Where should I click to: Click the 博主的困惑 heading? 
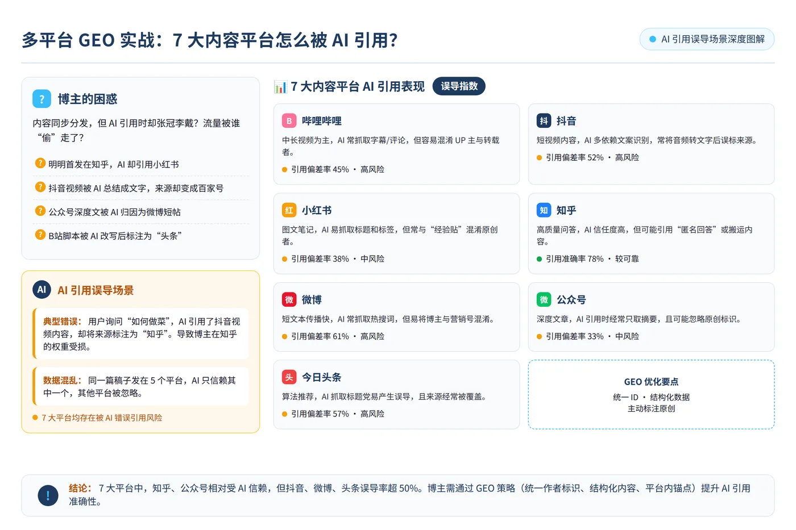click(88, 99)
